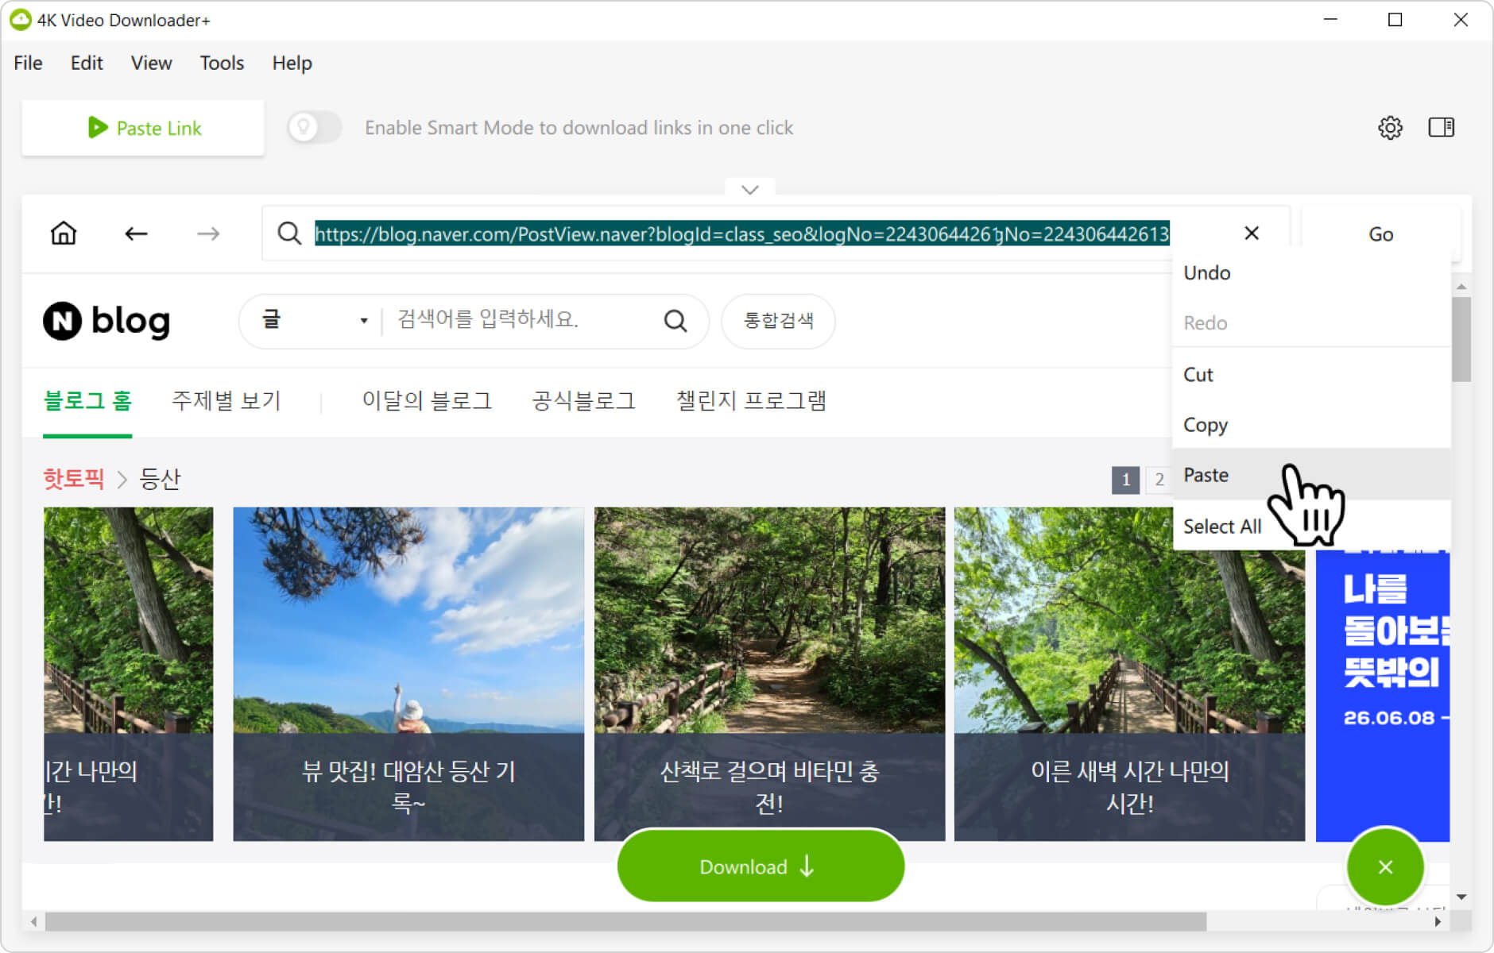Select the 공식블로그 tab
This screenshot has width=1494, height=953.
coord(584,401)
